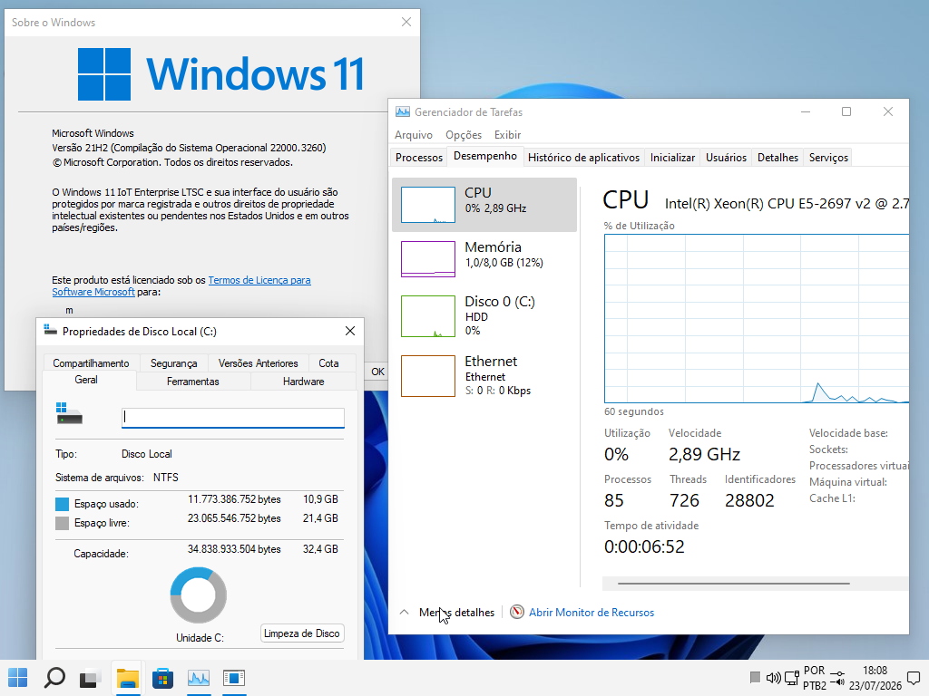This screenshot has width=929, height=696.
Task: Open the Versões Anteriores tab
Action: point(258,362)
